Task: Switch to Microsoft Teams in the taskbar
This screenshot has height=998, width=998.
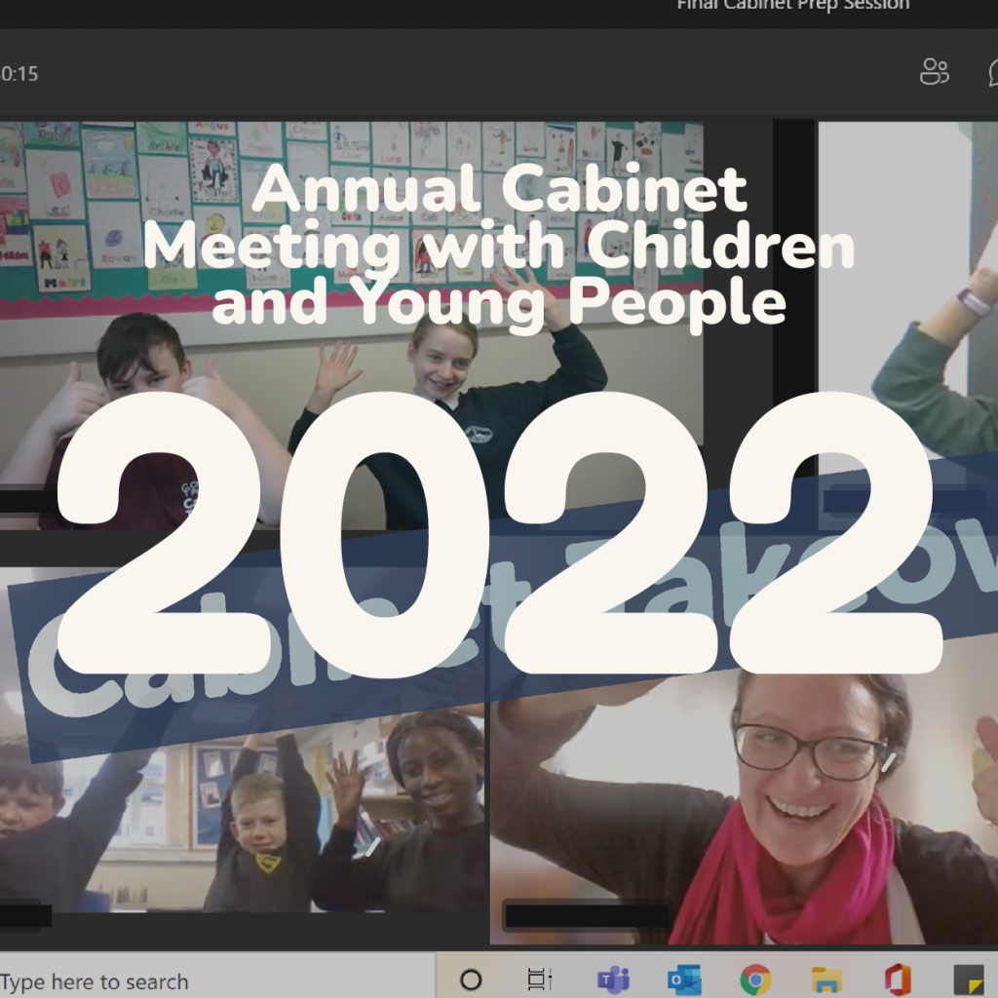Action: pos(613,979)
